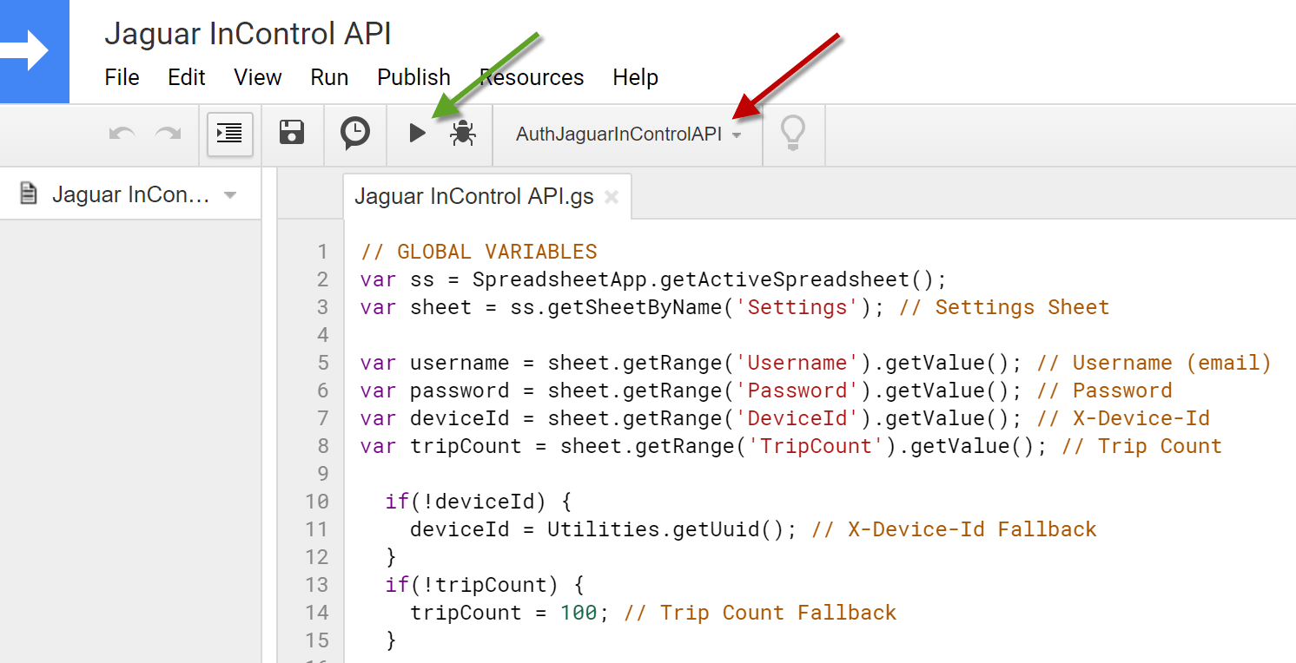This screenshot has height=663, width=1296.
Task: Open the Edit menu
Action: (187, 77)
